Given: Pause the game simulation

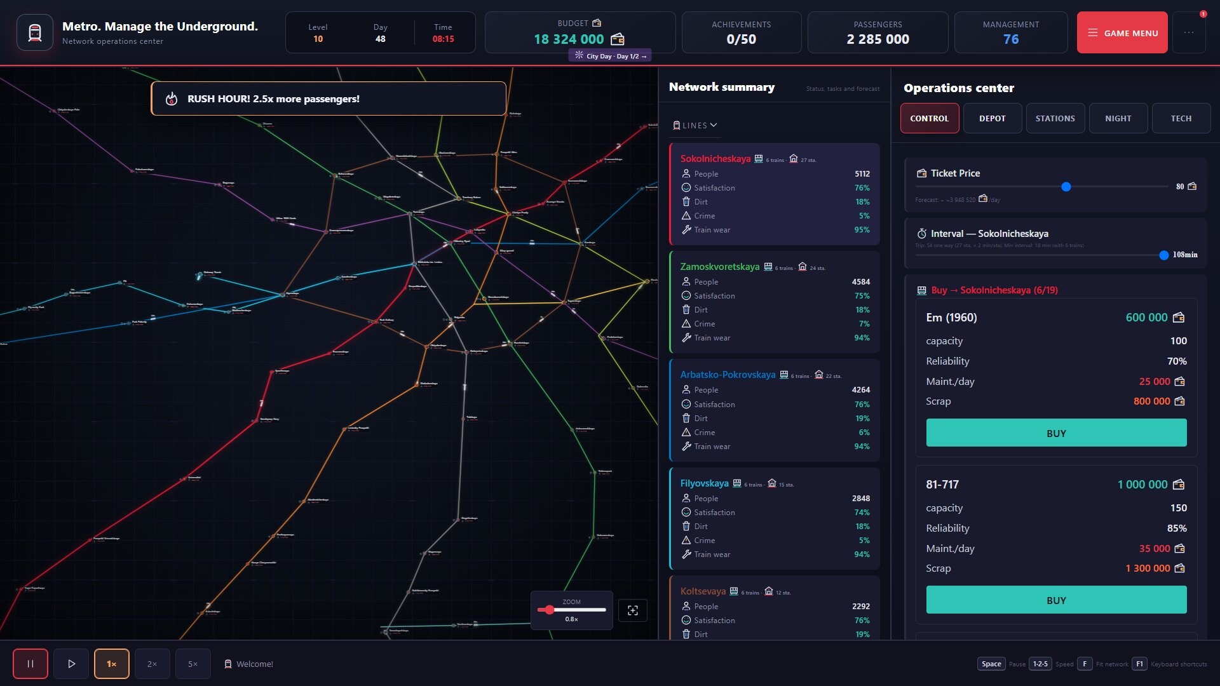Looking at the screenshot, I should 30,664.
